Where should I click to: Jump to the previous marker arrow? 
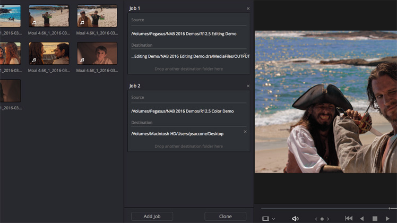pos(316,219)
